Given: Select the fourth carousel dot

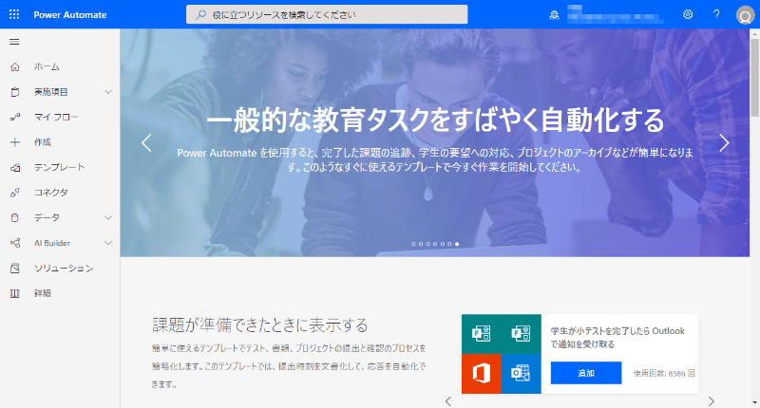Looking at the screenshot, I should 435,244.
